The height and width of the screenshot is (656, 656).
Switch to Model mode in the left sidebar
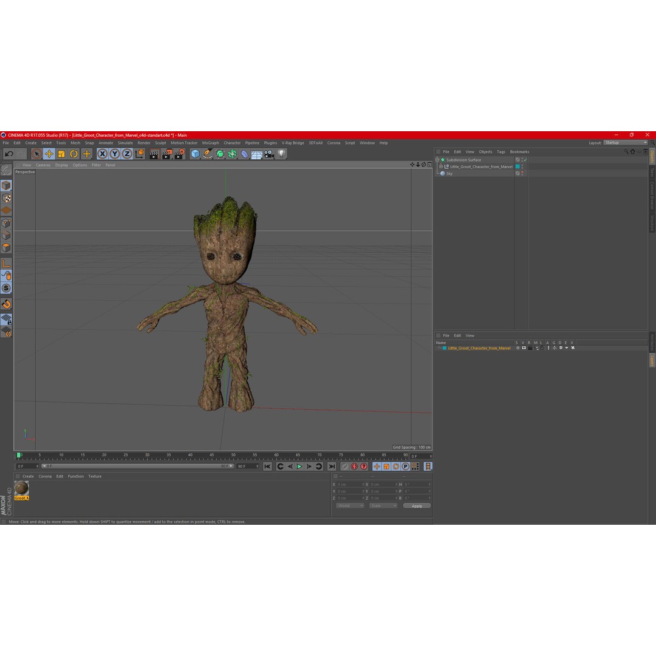tap(6, 185)
